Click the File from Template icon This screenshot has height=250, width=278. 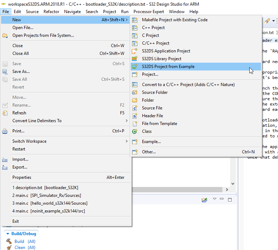[x=135, y=124]
